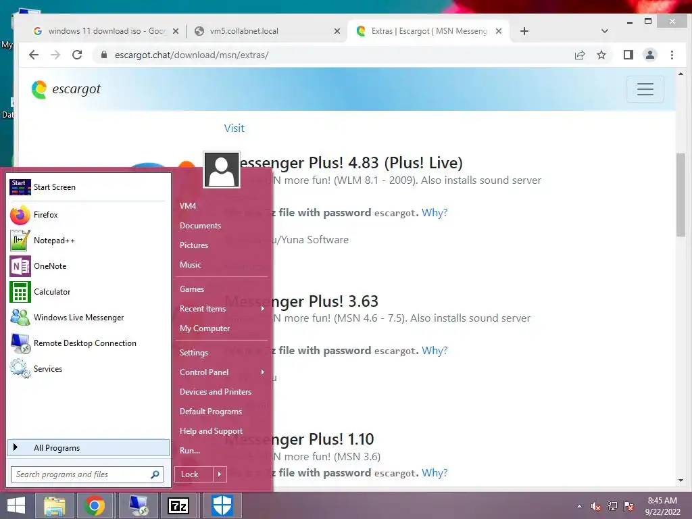Bookmark this page with the star
Screen dimensions: 692x519
(x=601, y=55)
